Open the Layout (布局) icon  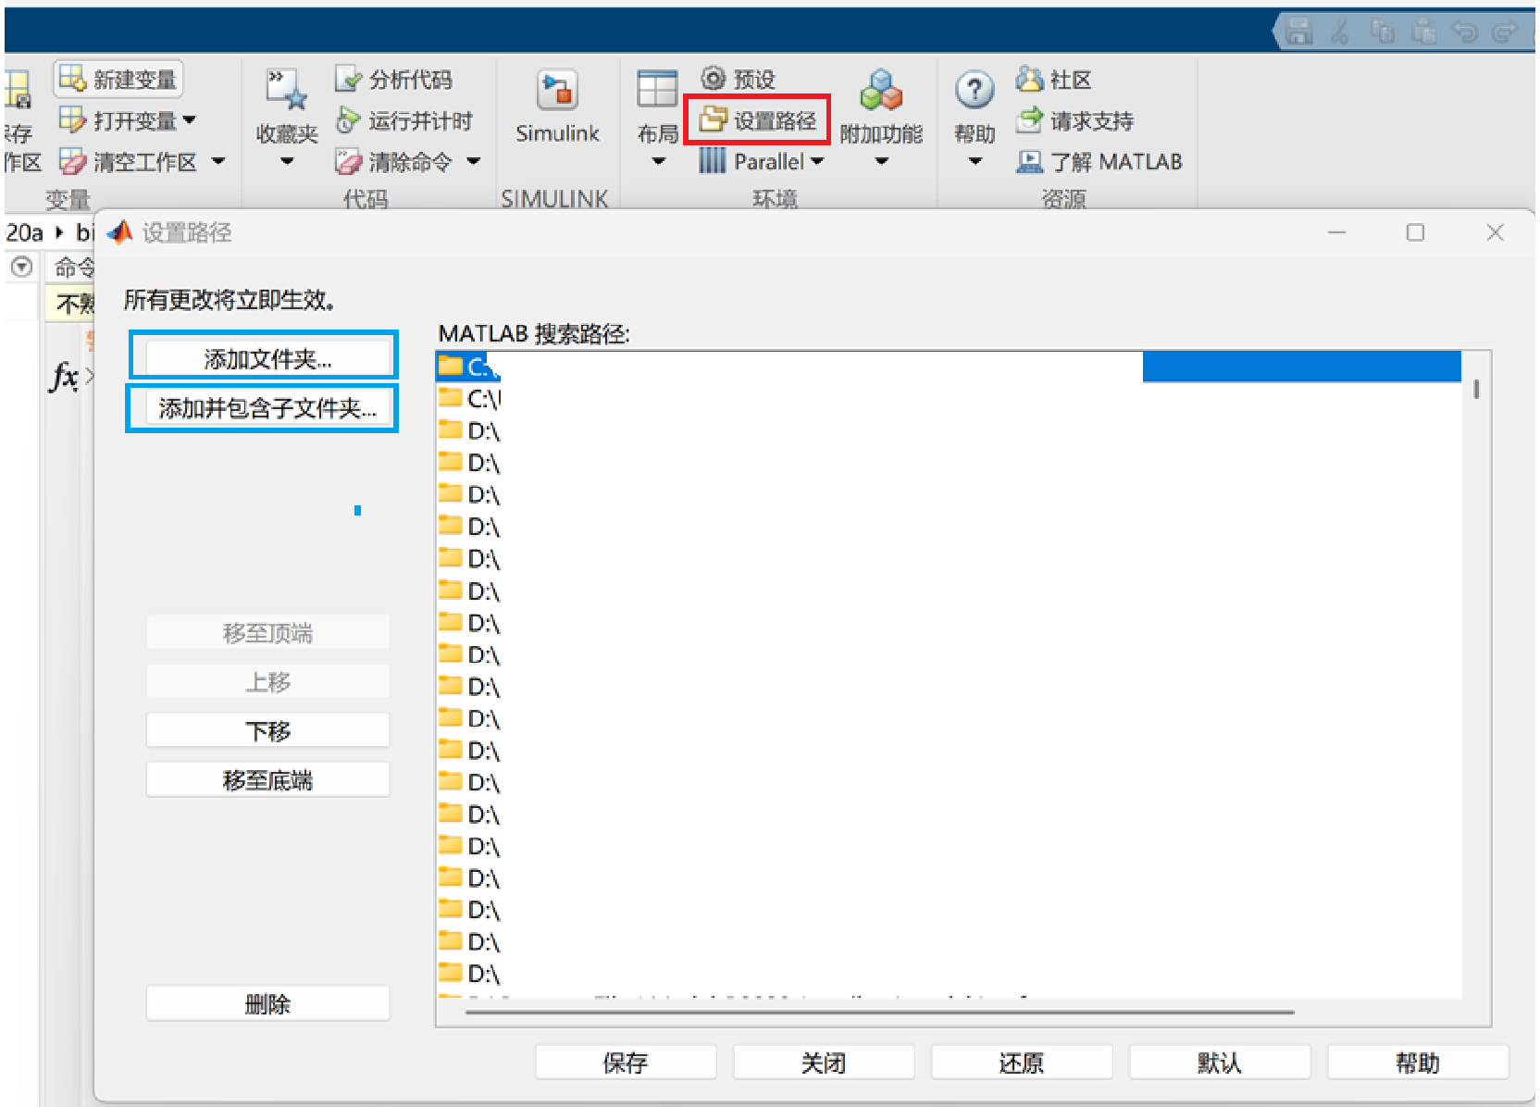click(x=657, y=90)
